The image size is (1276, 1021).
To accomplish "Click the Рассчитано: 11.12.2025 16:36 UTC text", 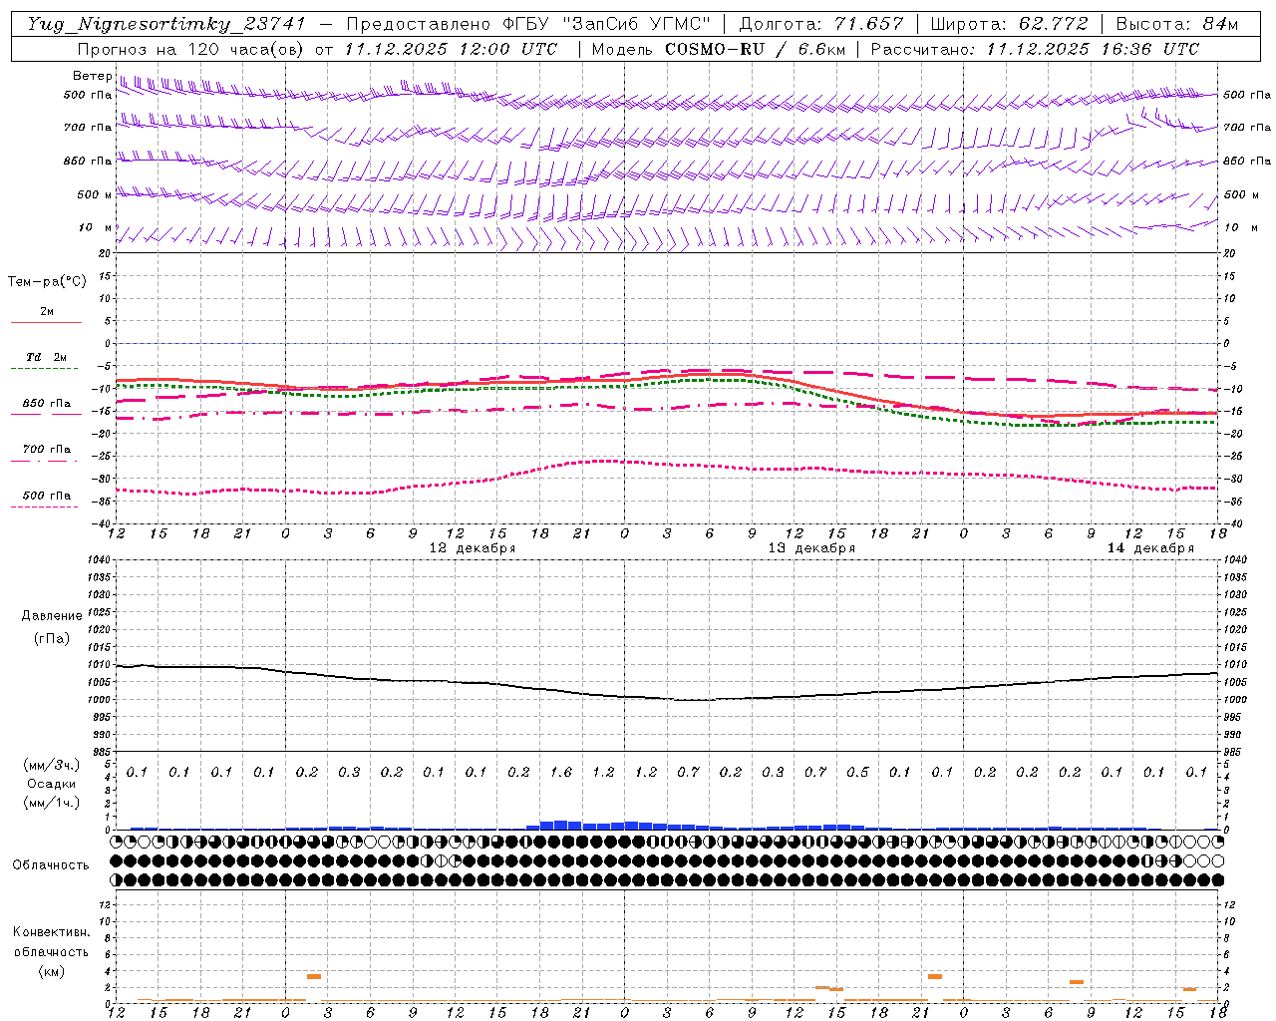I will pos(1035,49).
